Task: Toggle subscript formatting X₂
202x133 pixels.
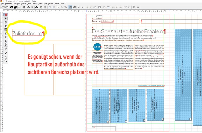Action: [130, 7]
